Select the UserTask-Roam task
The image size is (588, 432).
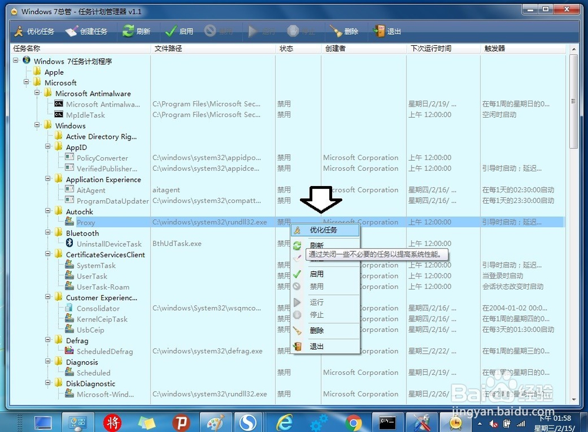pyautogui.click(x=103, y=287)
